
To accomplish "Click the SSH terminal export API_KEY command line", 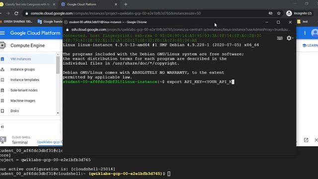I will [149, 82].
